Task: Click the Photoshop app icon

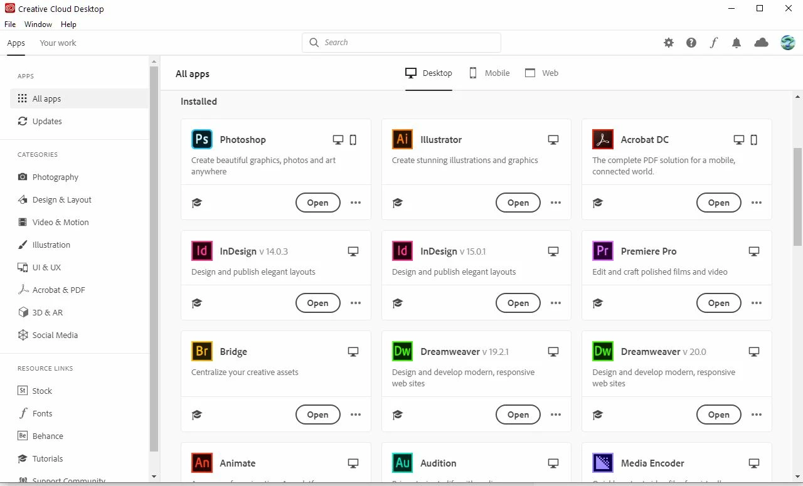Action: pyautogui.click(x=202, y=139)
